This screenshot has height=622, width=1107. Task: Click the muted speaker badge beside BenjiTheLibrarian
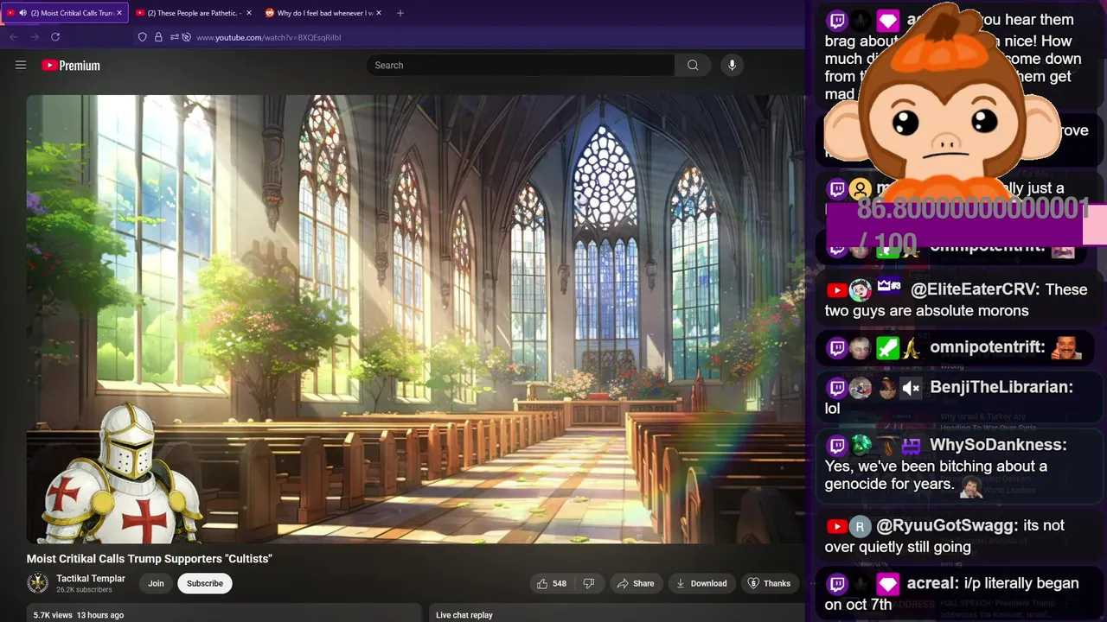911,388
